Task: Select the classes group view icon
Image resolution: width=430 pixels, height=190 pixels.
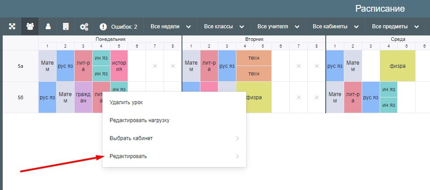Action: [30, 27]
